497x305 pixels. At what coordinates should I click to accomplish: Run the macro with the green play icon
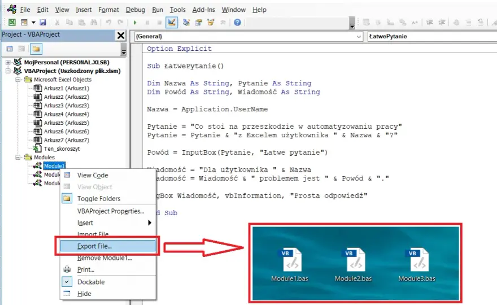(x=135, y=22)
